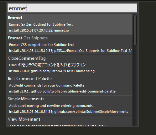This screenshot has width=156, height=135.
Task: Click the package list scrollbar thumb
Action: tap(135, 30)
